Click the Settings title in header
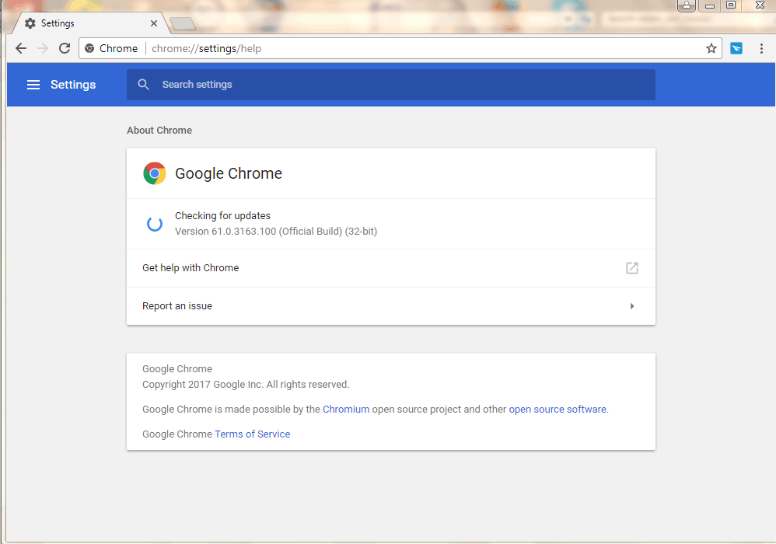 tap(73, 85)
